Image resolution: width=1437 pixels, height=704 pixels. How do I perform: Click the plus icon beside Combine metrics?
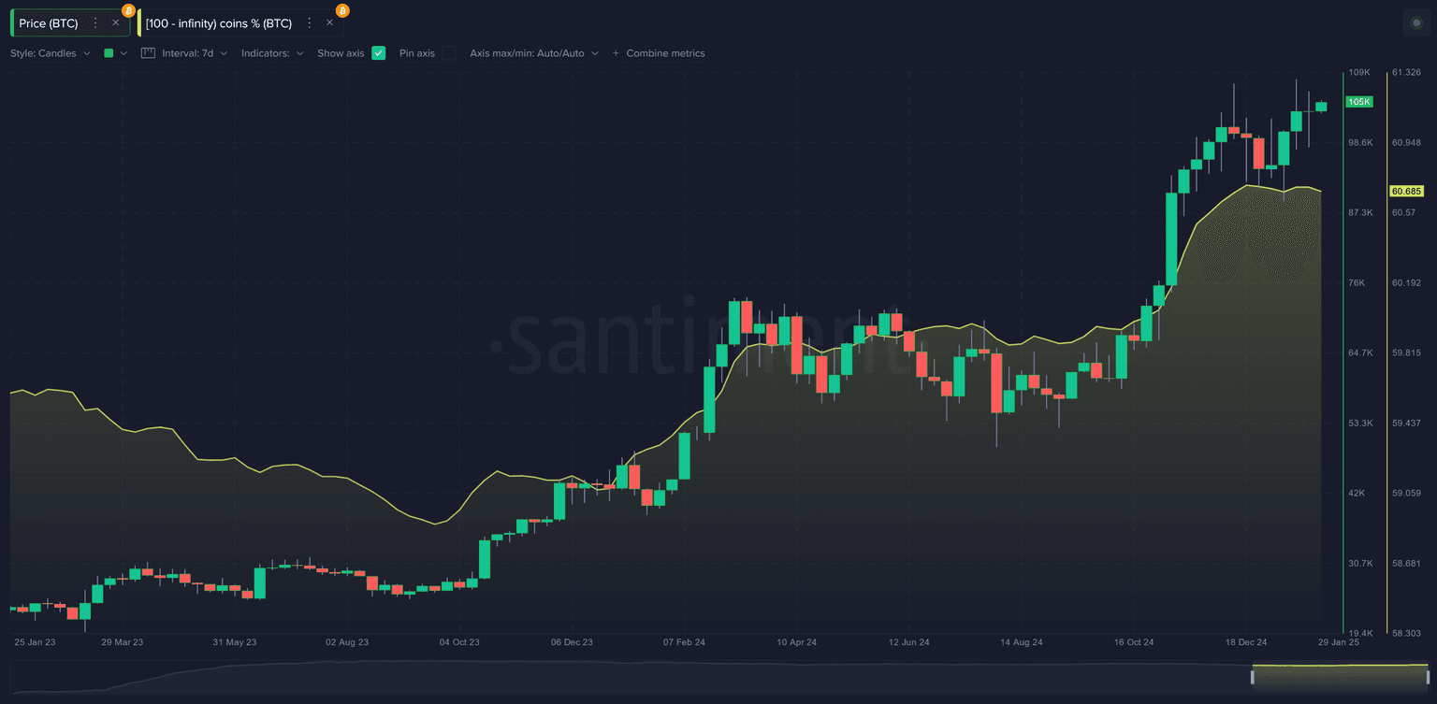pos(616,53)
